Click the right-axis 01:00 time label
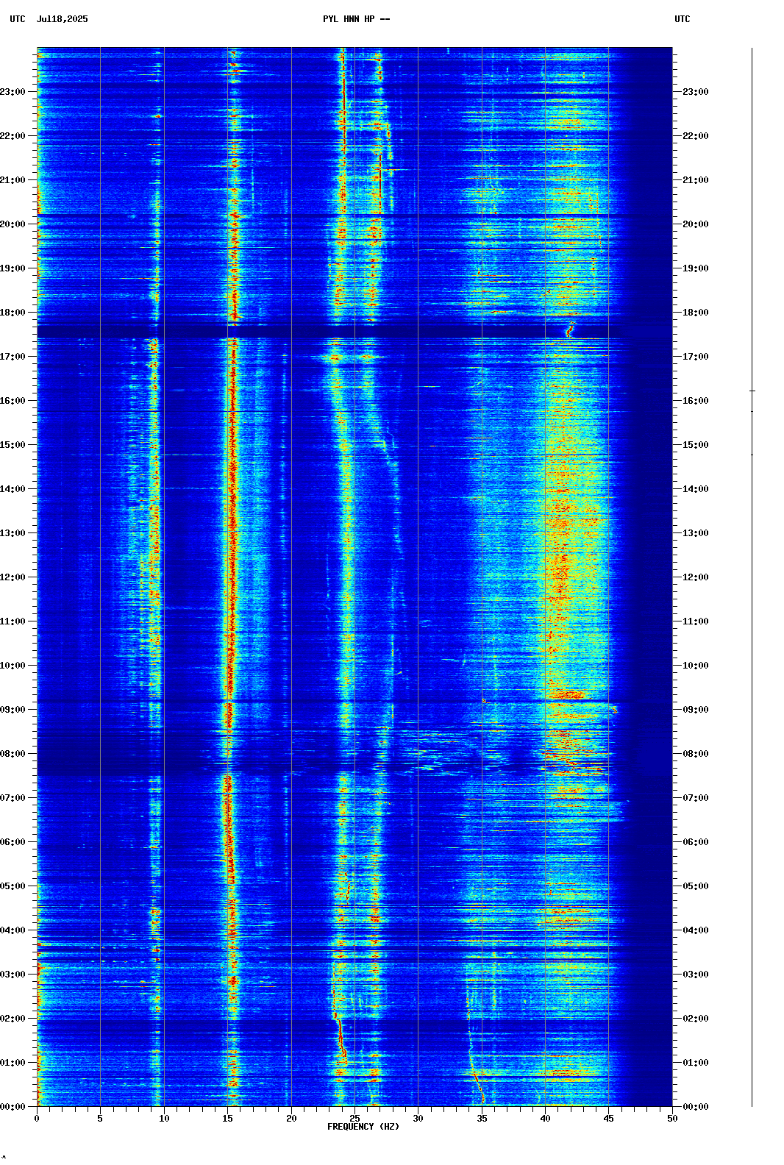Viewport: 784px width, 1165px height. click(696, 1063)
